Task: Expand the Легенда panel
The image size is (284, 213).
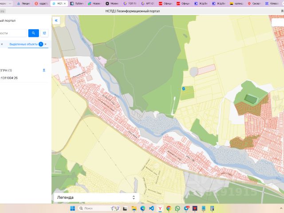Action: coord(134,197)
